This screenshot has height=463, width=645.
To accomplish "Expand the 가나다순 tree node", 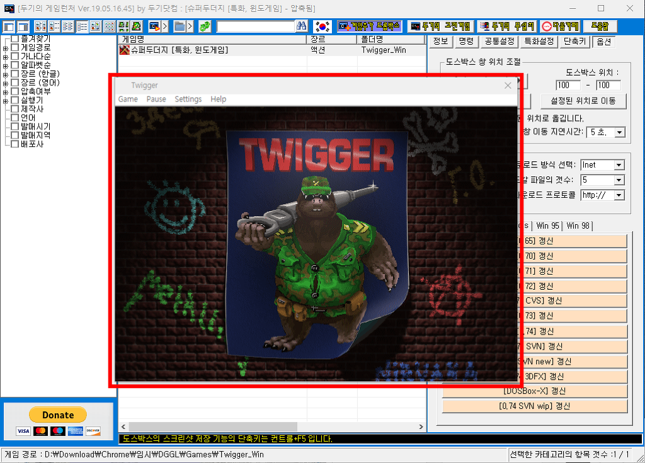I will click(x=5, y=57).
